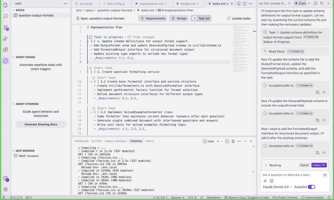Click the send arrow in chat input
The height and width of the screenshot is (200, 334).
325,175
